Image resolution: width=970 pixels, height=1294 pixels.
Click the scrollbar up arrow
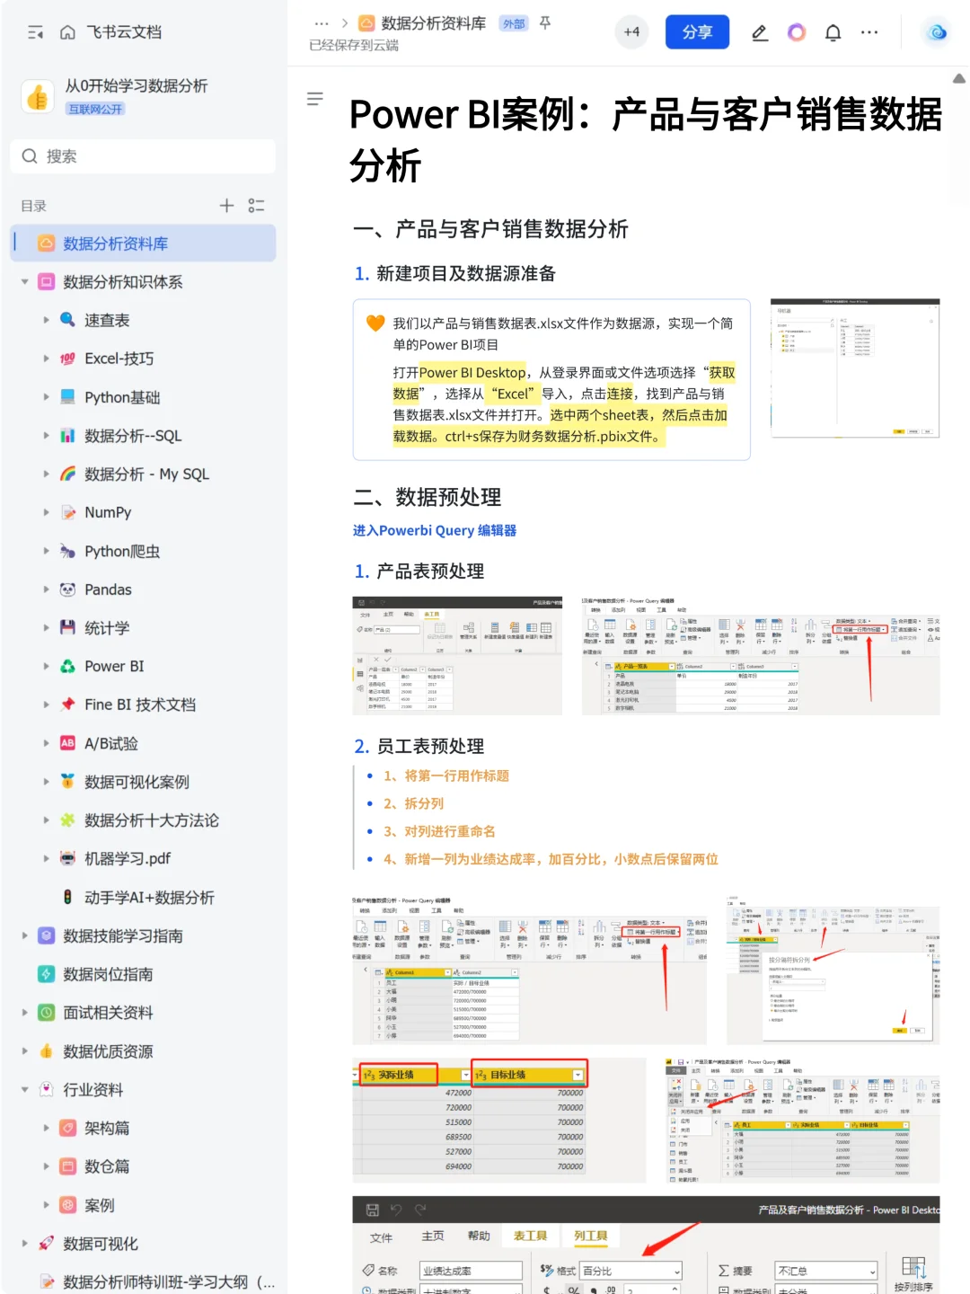click(x=959, y=79)
